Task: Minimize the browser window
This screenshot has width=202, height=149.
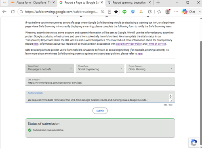Action: coord(177,2)
